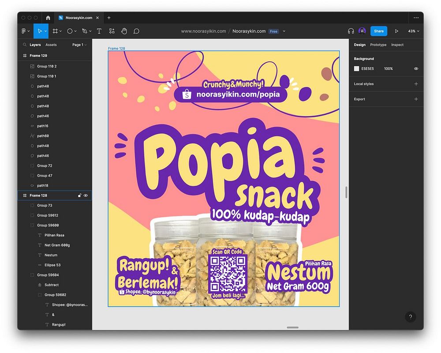The width and height of the screenshot is (441, 353).
Task: Open the 43% zoom dropdown
Action: (414, 31)
